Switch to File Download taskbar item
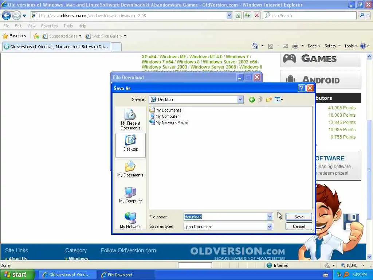The image size is (373, 280). [x=126, y=275]
